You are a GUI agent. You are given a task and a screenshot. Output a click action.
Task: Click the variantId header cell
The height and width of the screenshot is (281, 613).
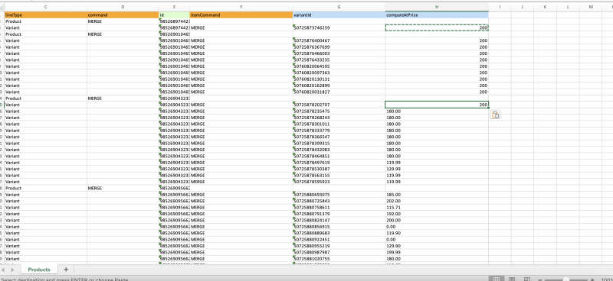pos(339,15)
